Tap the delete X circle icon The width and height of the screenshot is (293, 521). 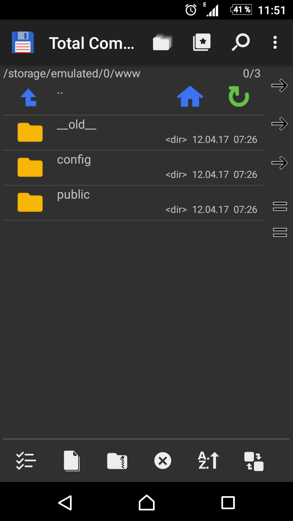(x=163, y=461)
